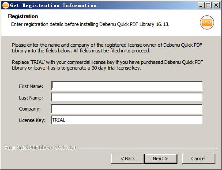Close the Get Registration Information window
This screenshot has width=222, height=170.
point(216,5)
